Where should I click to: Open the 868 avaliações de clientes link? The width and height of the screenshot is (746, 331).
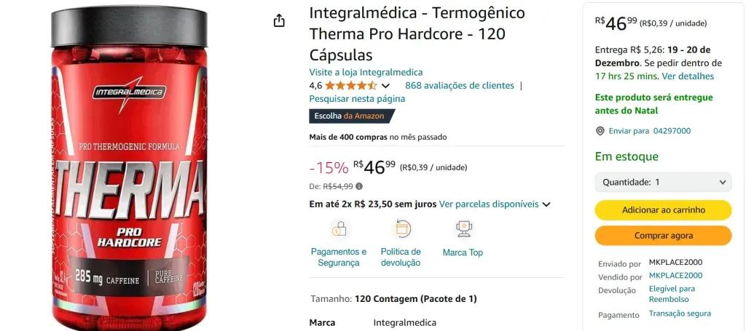(460, 85)
